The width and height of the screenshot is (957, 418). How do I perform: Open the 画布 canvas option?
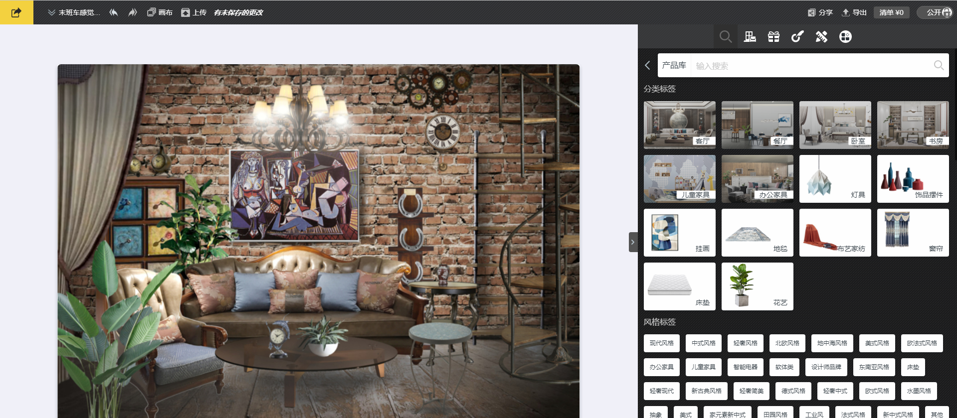point(160,12)
